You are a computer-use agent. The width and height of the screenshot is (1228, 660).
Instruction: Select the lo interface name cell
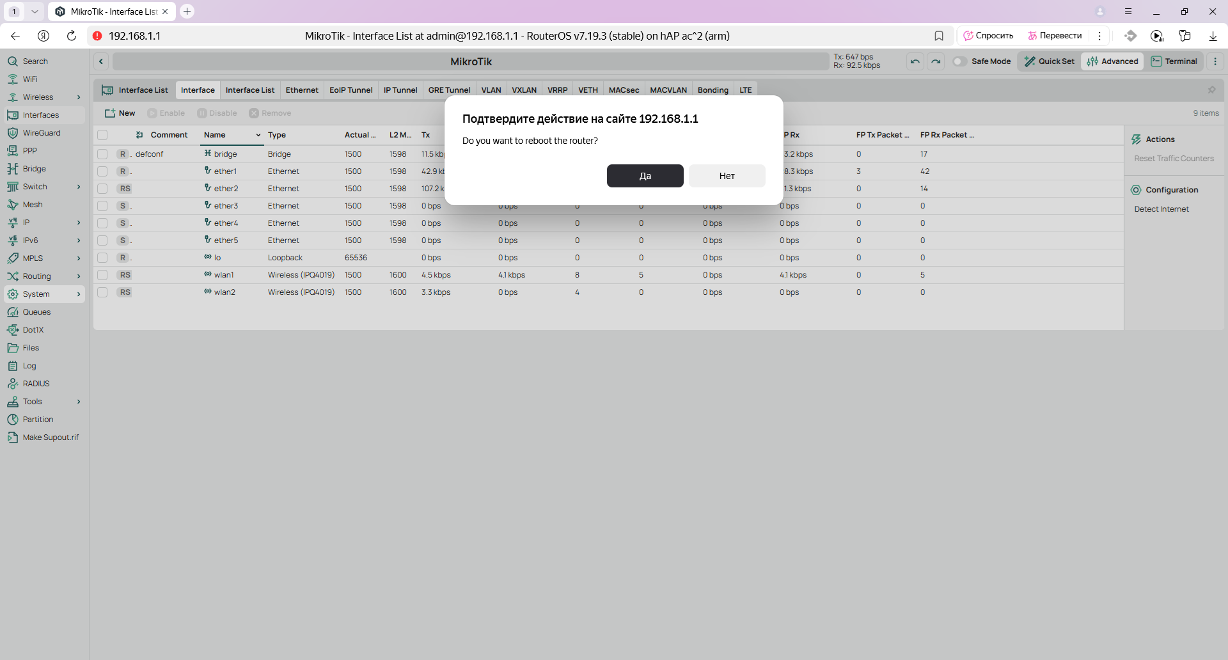(x=217, y=258)
